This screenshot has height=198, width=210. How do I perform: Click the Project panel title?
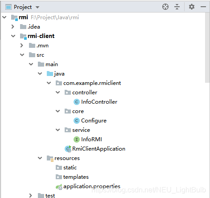tap(23, 7)
